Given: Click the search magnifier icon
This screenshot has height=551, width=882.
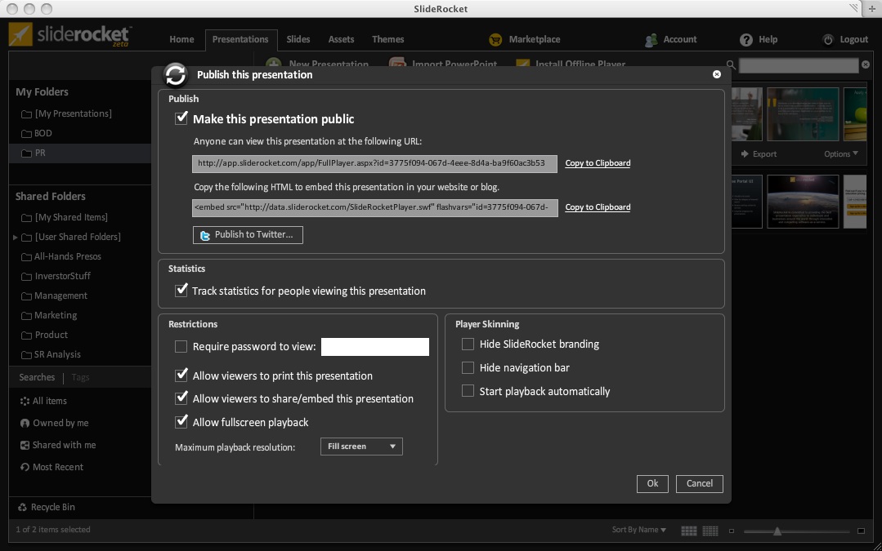Looking at the screenshot, I should [731, 65].
